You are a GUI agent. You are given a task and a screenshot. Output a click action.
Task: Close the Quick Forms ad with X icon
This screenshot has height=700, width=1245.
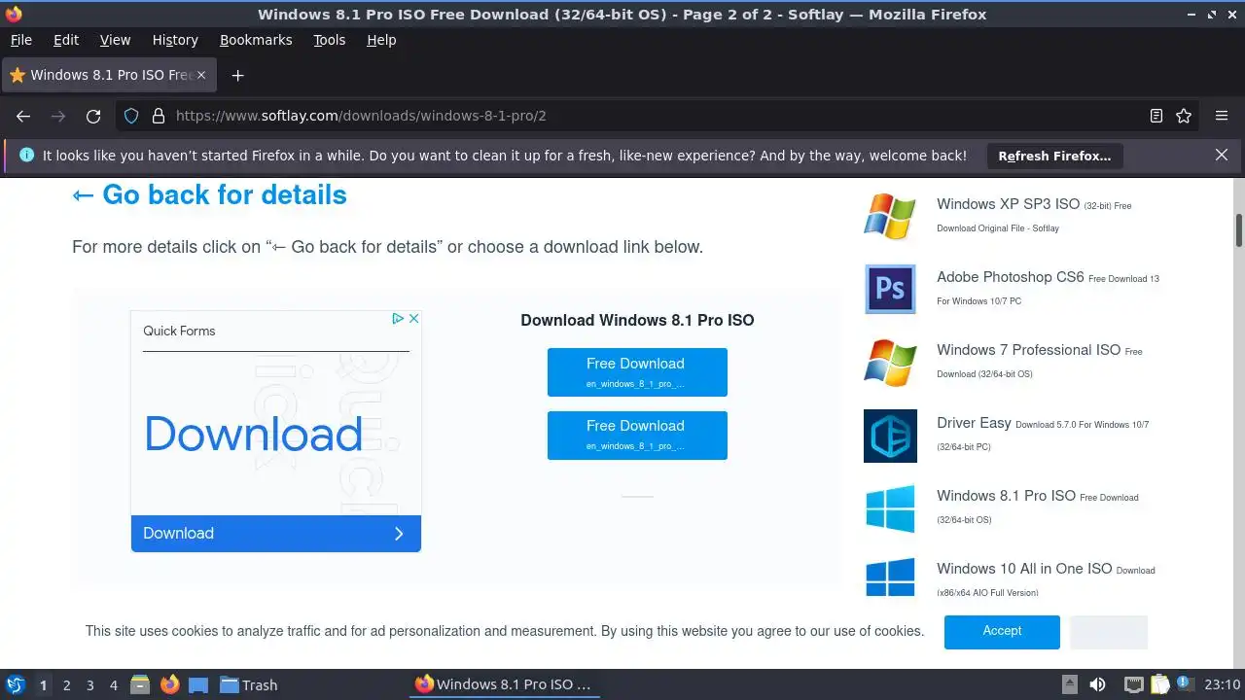point(413,318)
